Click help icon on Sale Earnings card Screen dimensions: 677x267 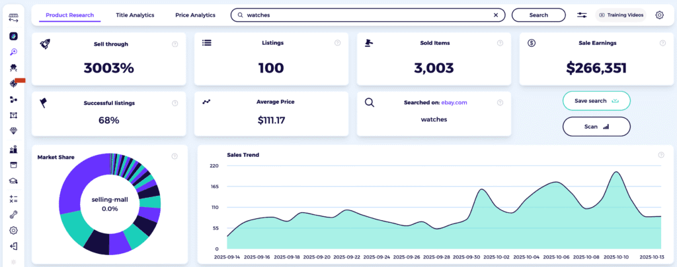pyautogui.click(x=662, y=44)
